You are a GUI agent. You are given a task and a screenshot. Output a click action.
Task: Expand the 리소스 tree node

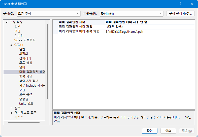pos(11,117)
